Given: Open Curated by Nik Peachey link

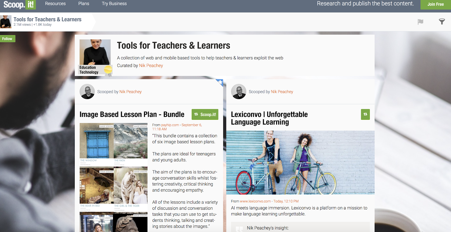Looking at the screenshot, I should (x=151, y=65).
